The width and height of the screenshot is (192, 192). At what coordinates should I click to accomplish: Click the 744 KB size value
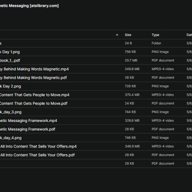click(x=130, y=112)
